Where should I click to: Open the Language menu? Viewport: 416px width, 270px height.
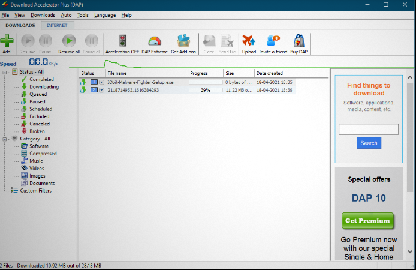coord(105,15)
